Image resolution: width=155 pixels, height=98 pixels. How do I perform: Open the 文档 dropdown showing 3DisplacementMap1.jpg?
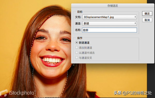(110, 17)
